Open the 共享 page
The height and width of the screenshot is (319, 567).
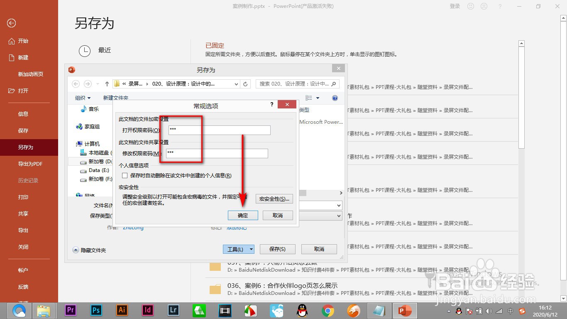(23, 214)
